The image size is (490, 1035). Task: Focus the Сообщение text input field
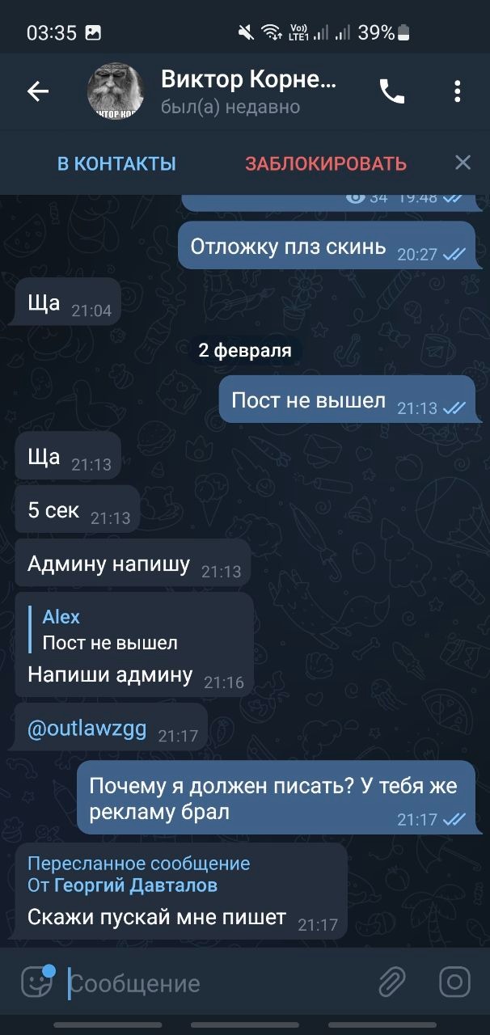pyautogui.click(x=218, y=983)
